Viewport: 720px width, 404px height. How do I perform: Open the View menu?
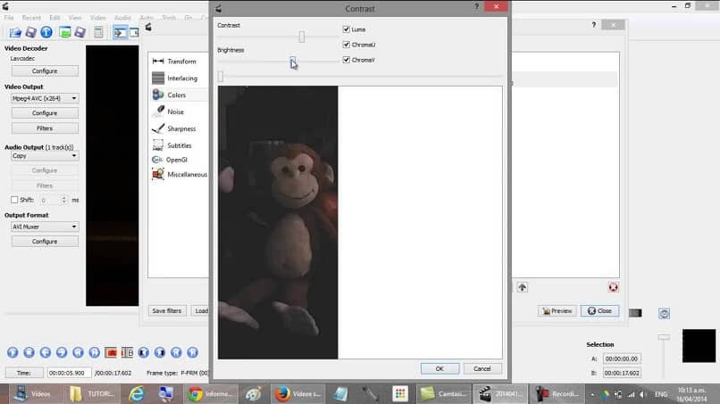[75, 18]
